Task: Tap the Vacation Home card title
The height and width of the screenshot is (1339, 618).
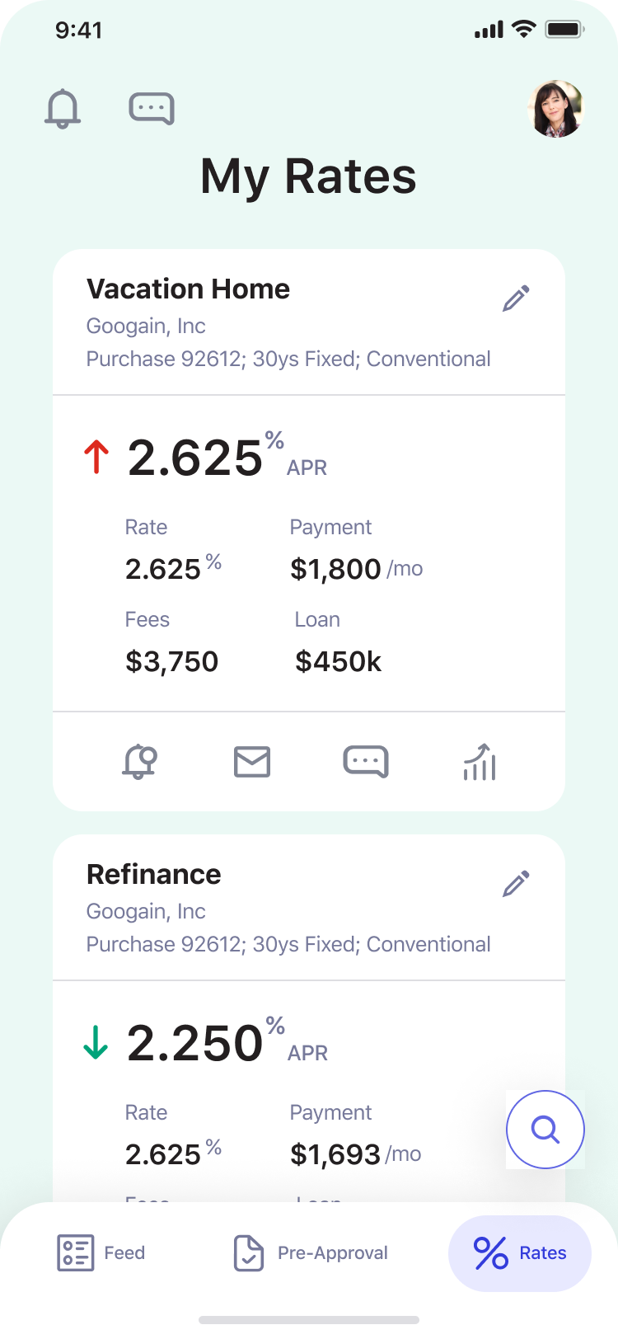Action: (x=188, y=289)
